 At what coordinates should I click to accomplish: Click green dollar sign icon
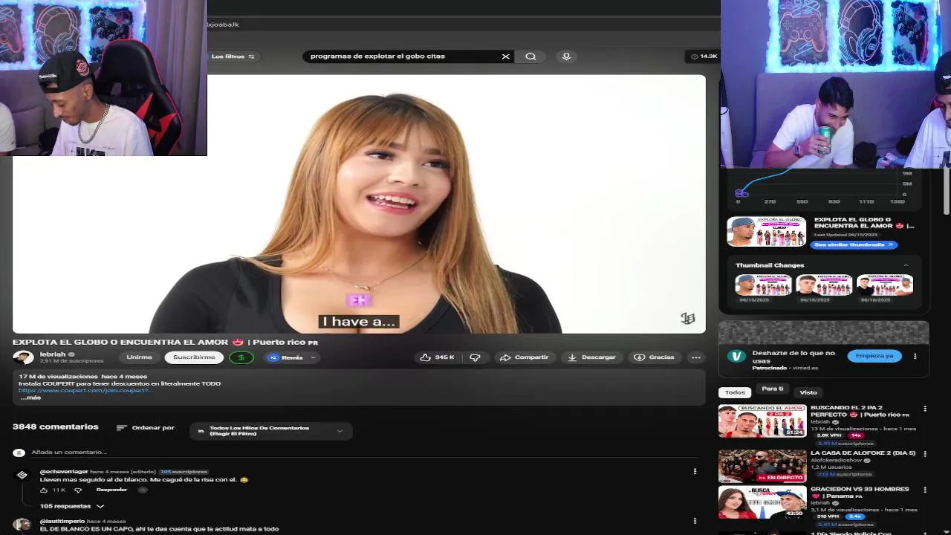(241, 357)
